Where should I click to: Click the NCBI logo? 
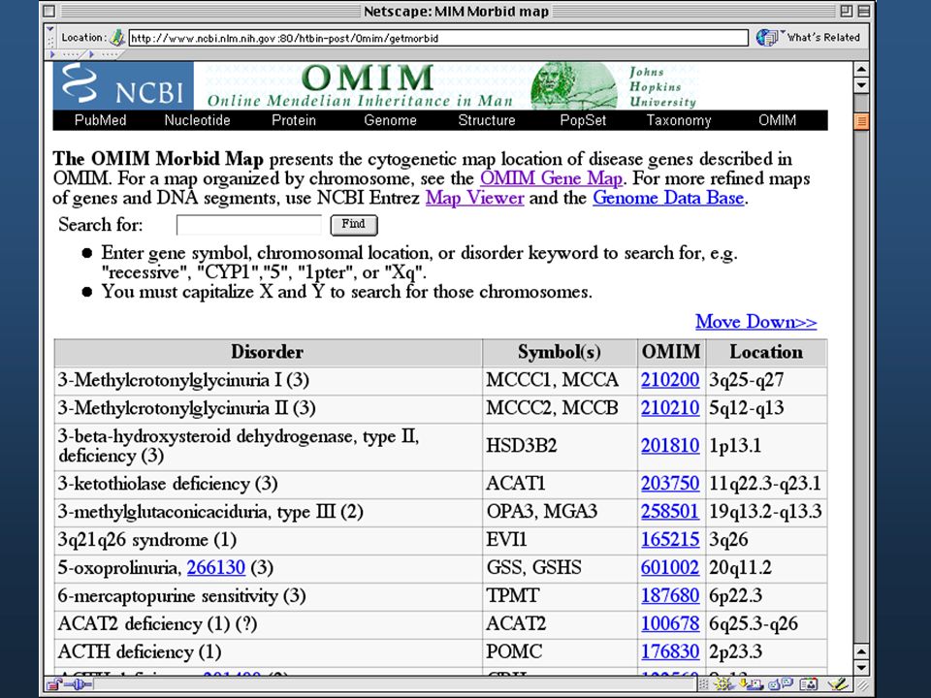tap(123, 85)
